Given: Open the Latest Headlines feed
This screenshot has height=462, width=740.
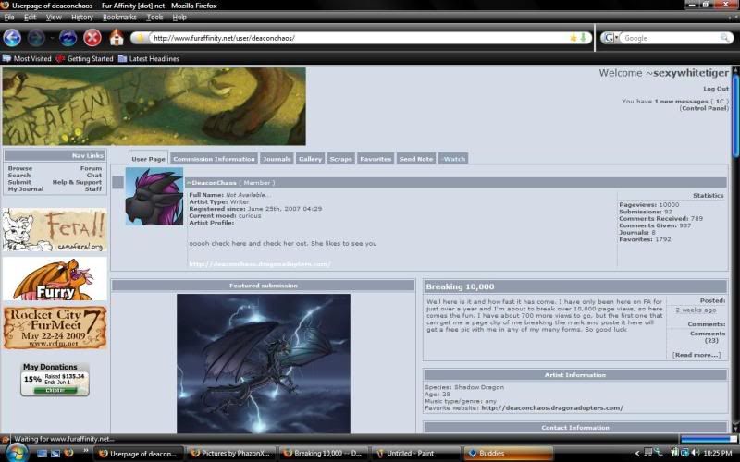Looking at the screenshot, I should (x=149, y=58).
